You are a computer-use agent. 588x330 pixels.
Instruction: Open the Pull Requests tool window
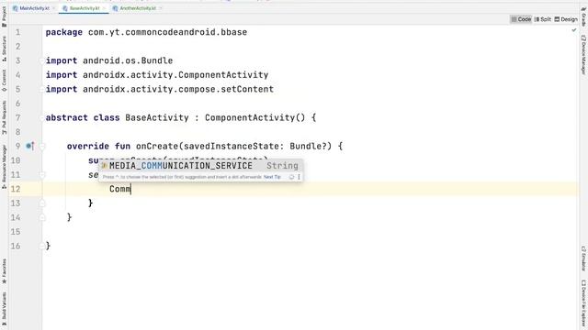point(4,118)
